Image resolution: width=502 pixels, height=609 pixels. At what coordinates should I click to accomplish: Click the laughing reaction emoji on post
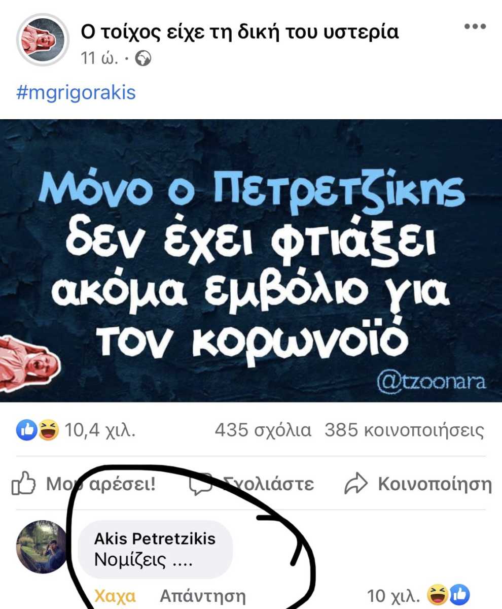tap(48, 431)
